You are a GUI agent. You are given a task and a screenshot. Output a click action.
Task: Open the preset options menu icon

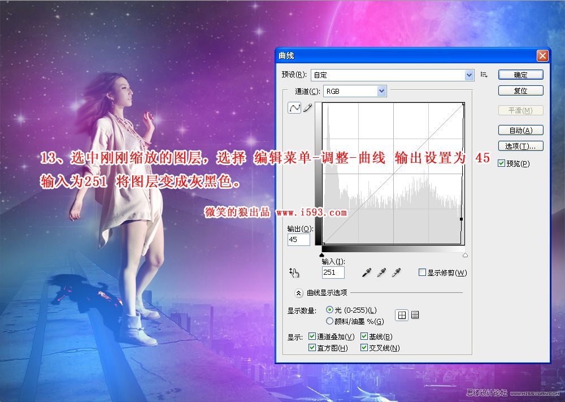pos(484,75)
